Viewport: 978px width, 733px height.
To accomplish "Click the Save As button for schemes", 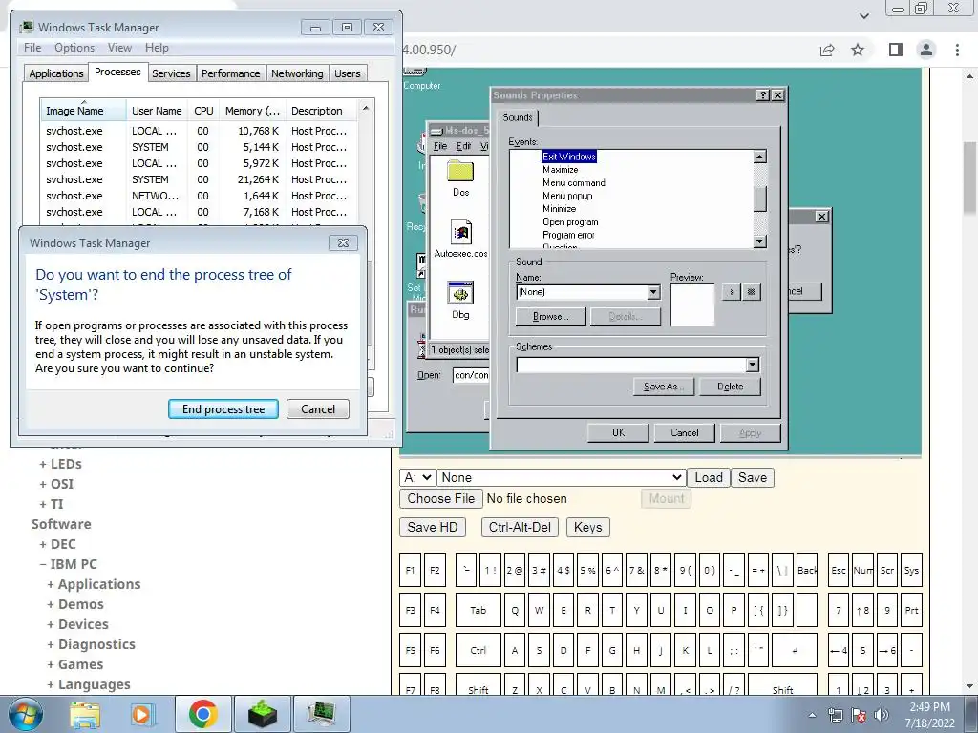I will [664, 387].
